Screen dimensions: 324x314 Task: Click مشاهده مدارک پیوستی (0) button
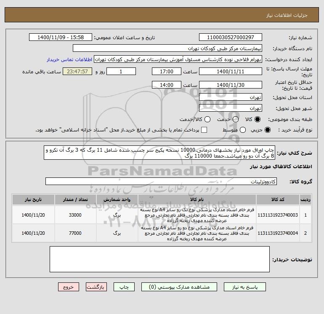(179, 287)
